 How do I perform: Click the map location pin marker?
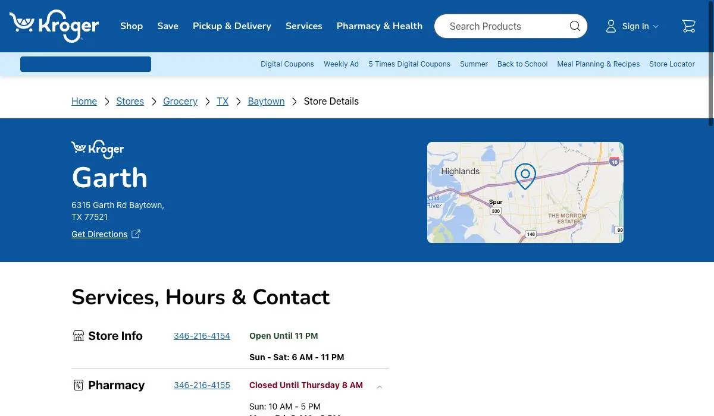[525, 177]
